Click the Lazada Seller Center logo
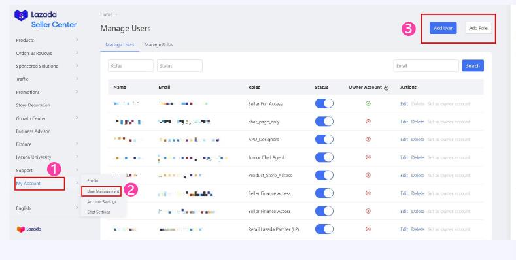Image resolution: width=516 pixels, height=260 pixels. coord(45,20)
